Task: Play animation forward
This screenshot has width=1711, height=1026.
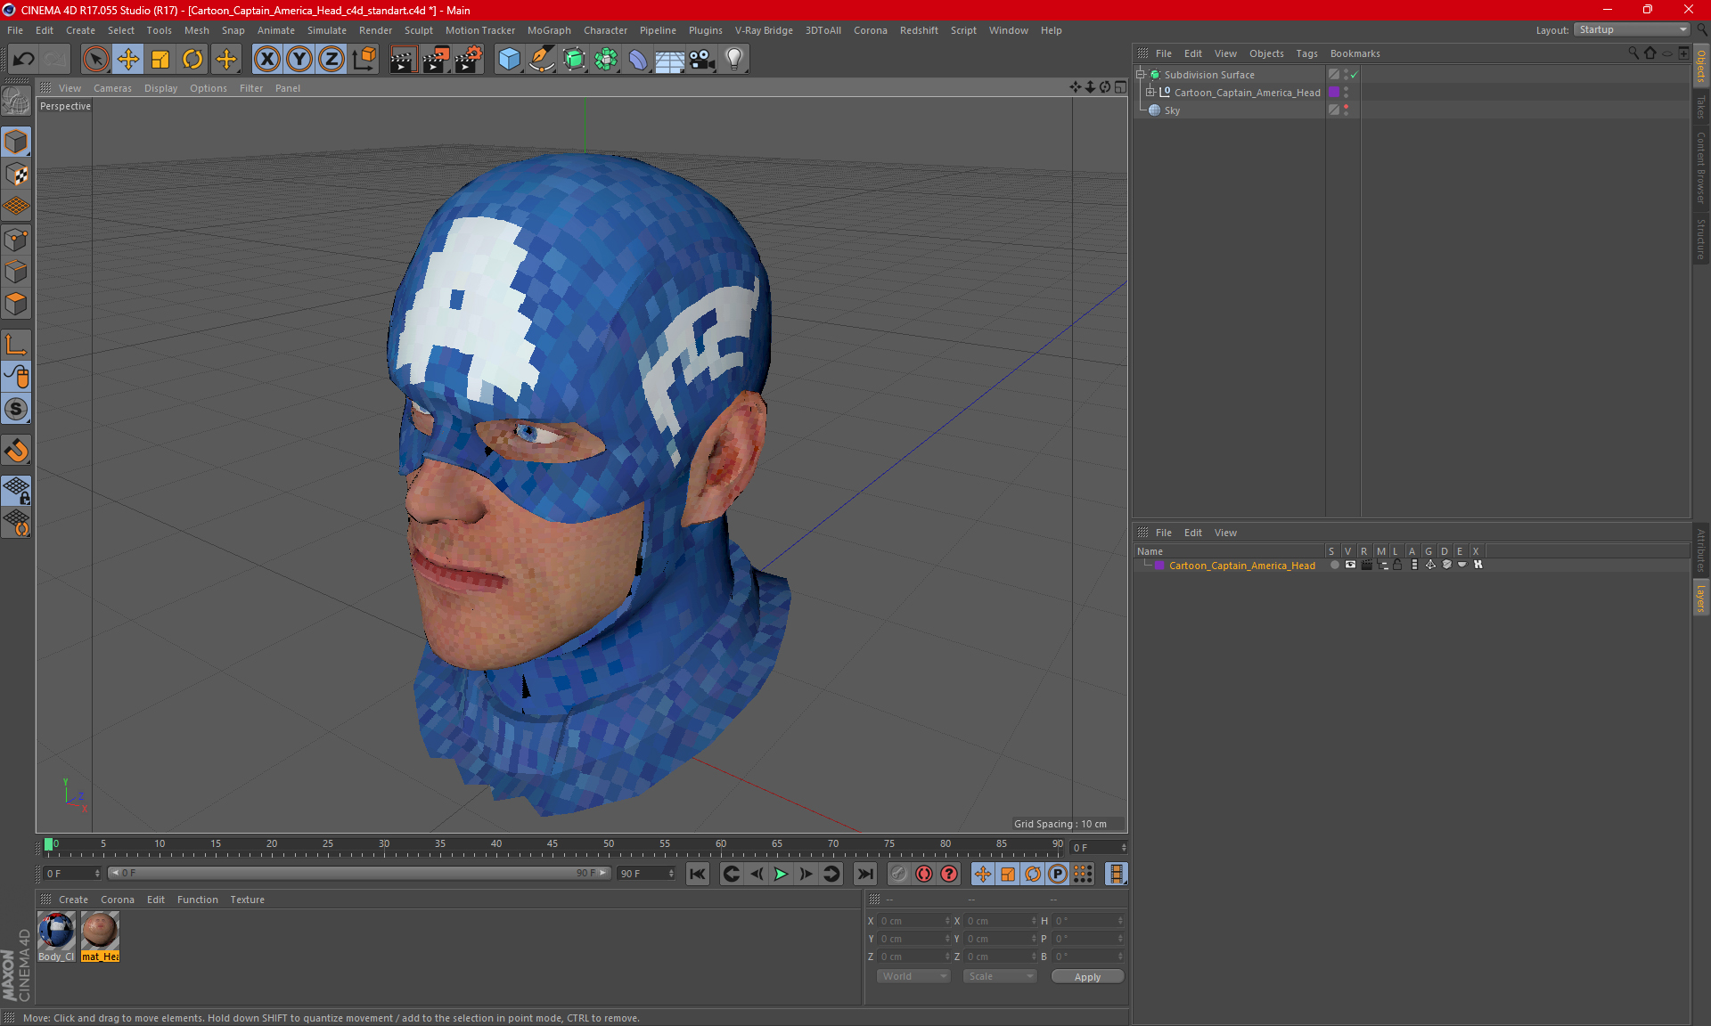Action: [781, 874]
